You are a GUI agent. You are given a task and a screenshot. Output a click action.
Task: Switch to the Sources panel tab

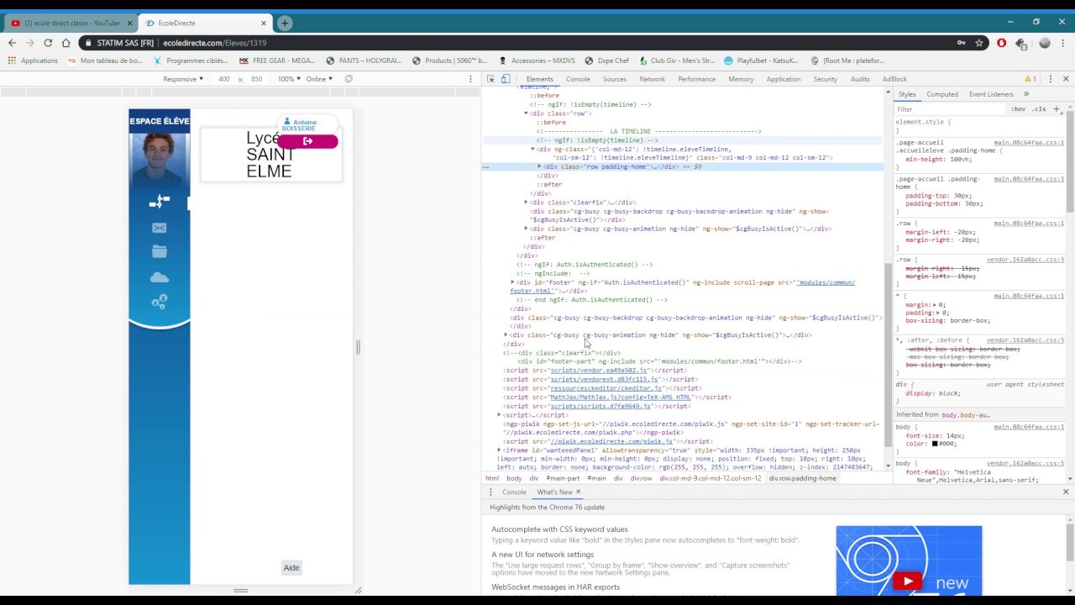pyautogui.click(x=615, y=79)
